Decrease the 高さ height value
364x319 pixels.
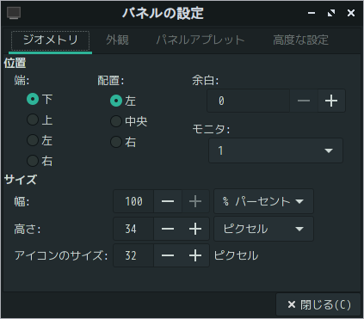pos(168,229)
